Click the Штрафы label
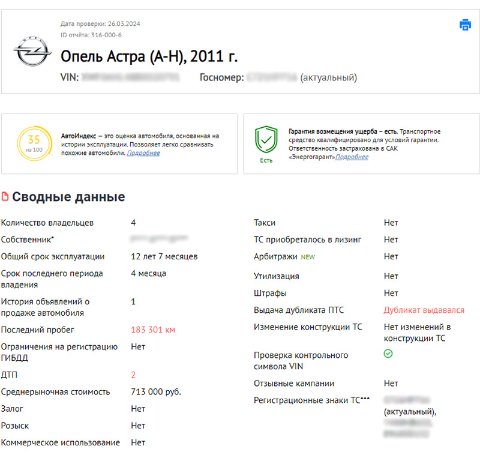 tap(270, 294)
